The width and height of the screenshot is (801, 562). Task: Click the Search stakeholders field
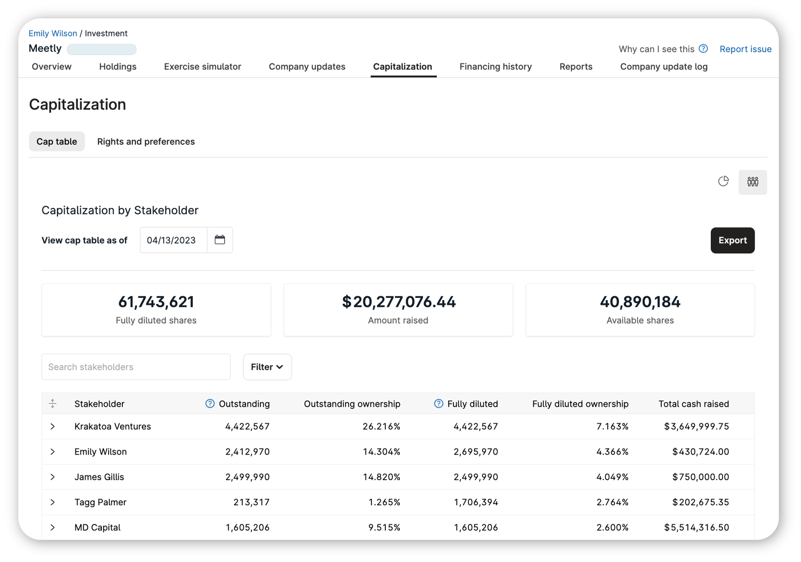[136, 367]
